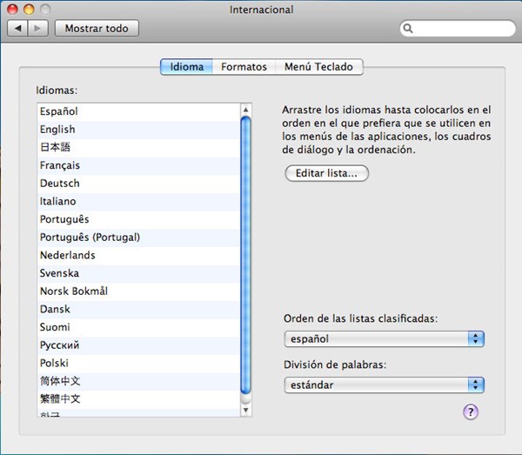Click the green zoom window button
The image size is (522, 455).
tap(44, 10)
